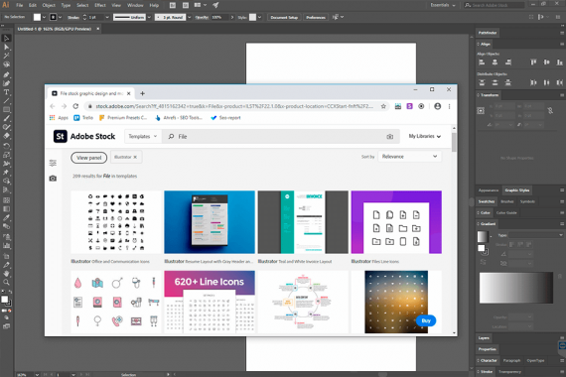Click the reload button in Chrome
Screen dimensions: 566x377
(75, 106)
